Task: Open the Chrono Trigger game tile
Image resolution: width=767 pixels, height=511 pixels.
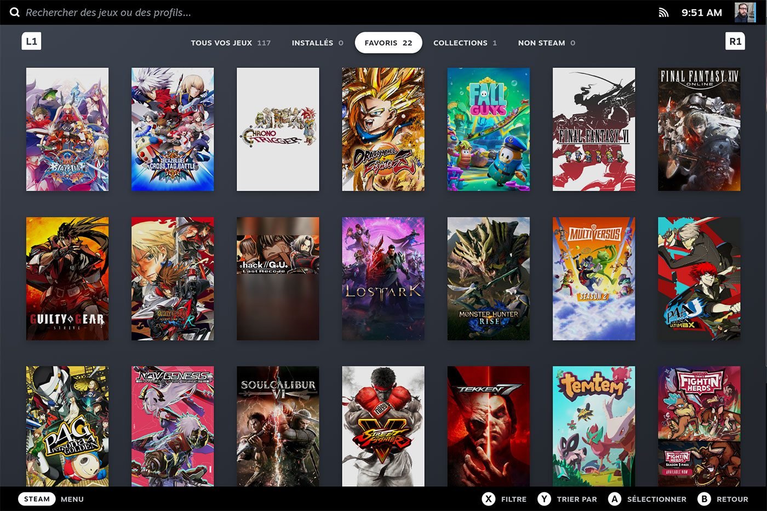Action: [x=278, y=129]
